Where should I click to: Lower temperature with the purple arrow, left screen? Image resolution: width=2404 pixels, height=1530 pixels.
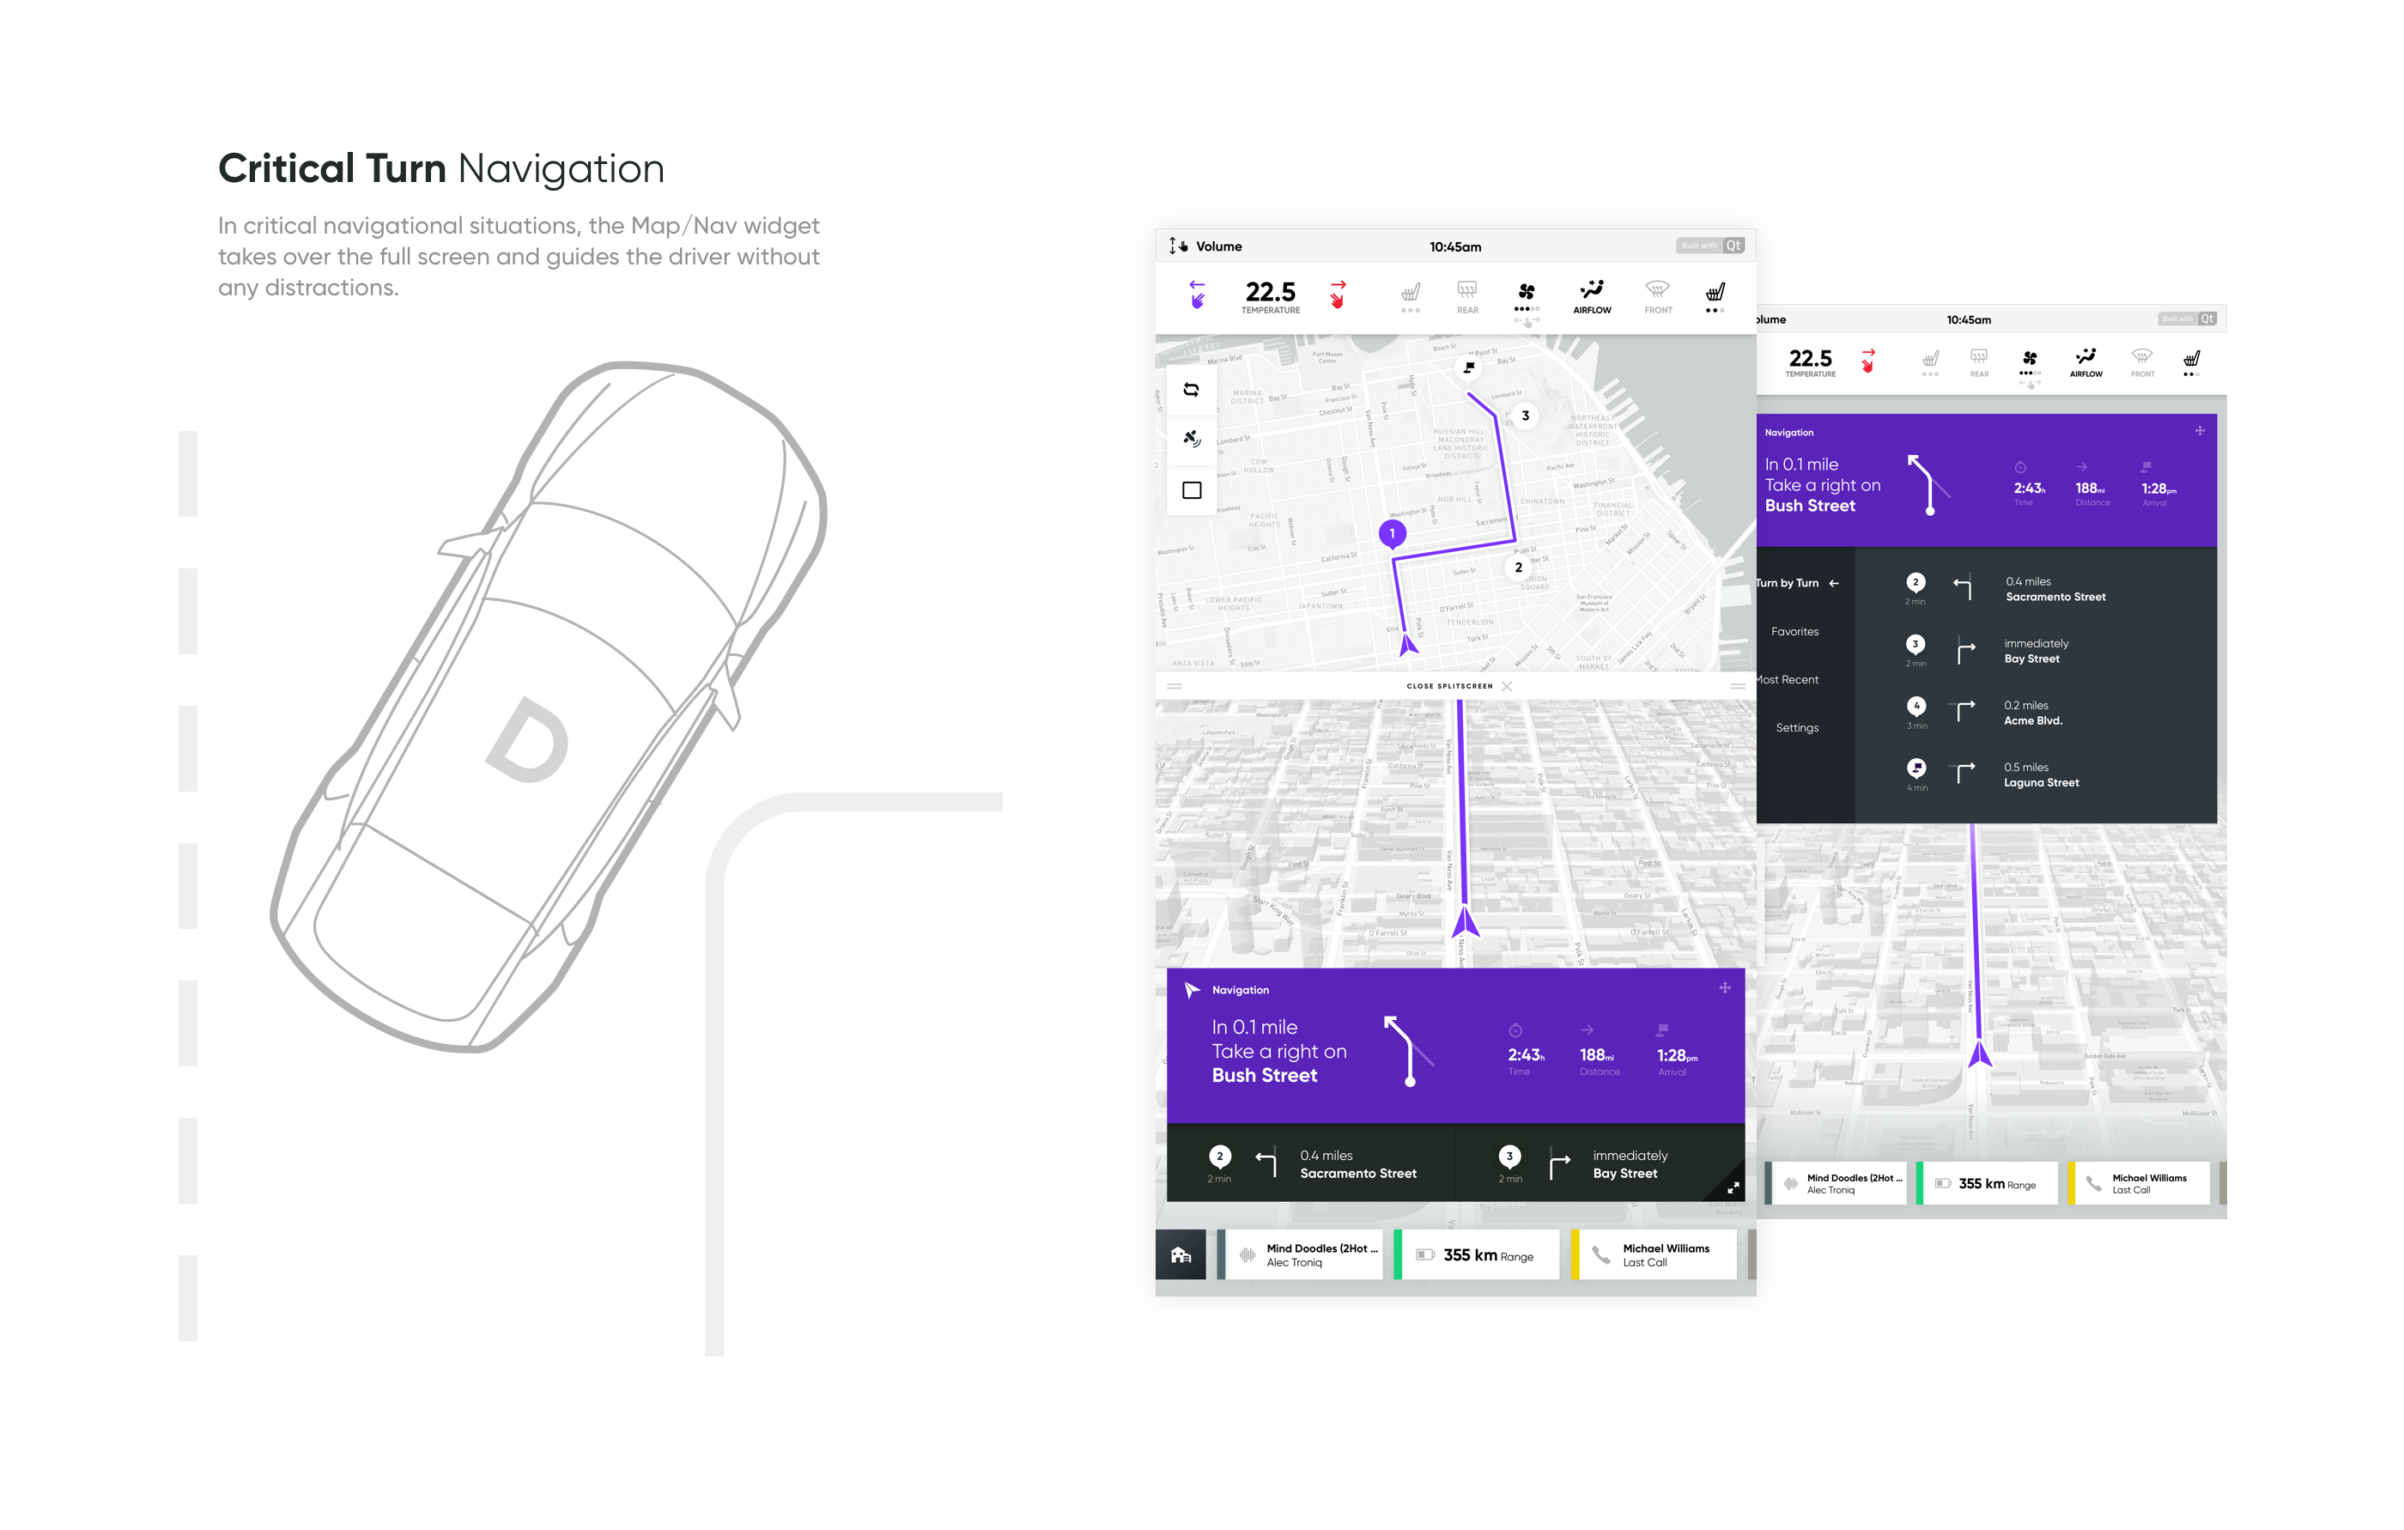pyautogui.click(x=1197, y=294)
